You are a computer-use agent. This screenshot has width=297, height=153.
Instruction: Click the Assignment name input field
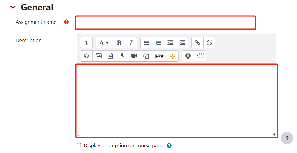166,22
